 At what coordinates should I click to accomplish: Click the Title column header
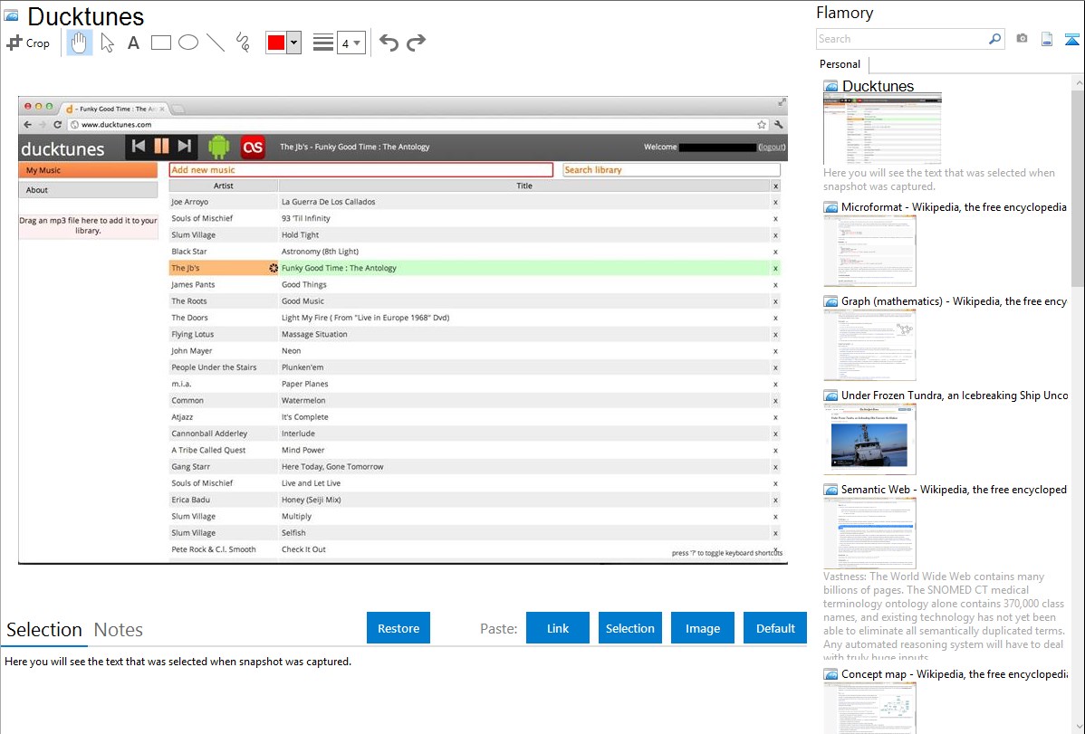click(524, 186)
